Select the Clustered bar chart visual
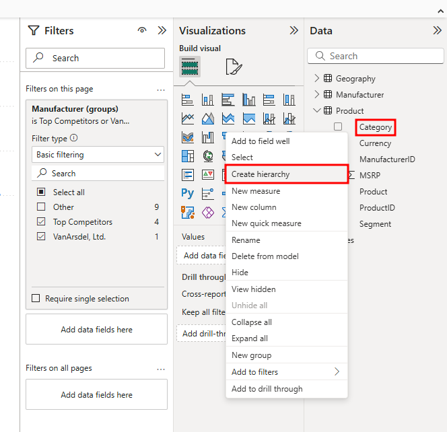The image size is (447, 432). pyautogui.click(x=228, y=100)
